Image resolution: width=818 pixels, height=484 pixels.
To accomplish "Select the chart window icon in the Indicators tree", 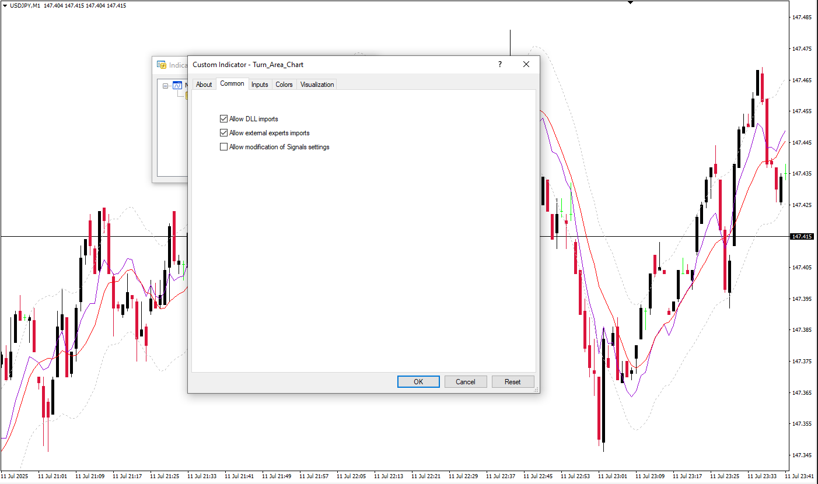I will coord(177,85).
